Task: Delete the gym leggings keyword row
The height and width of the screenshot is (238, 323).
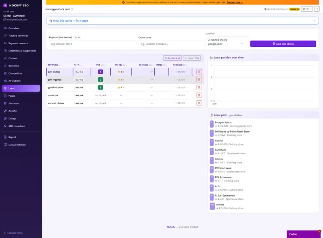Action: point(199,80)
